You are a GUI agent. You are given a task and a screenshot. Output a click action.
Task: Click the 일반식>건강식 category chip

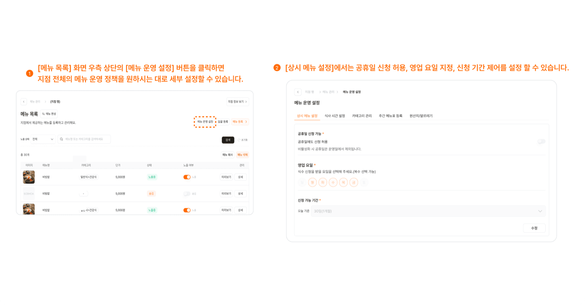(89, 177)
